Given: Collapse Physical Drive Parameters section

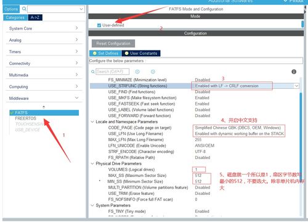Looking at the screenshot, I should pyautogui.click(x=92, y=163).
